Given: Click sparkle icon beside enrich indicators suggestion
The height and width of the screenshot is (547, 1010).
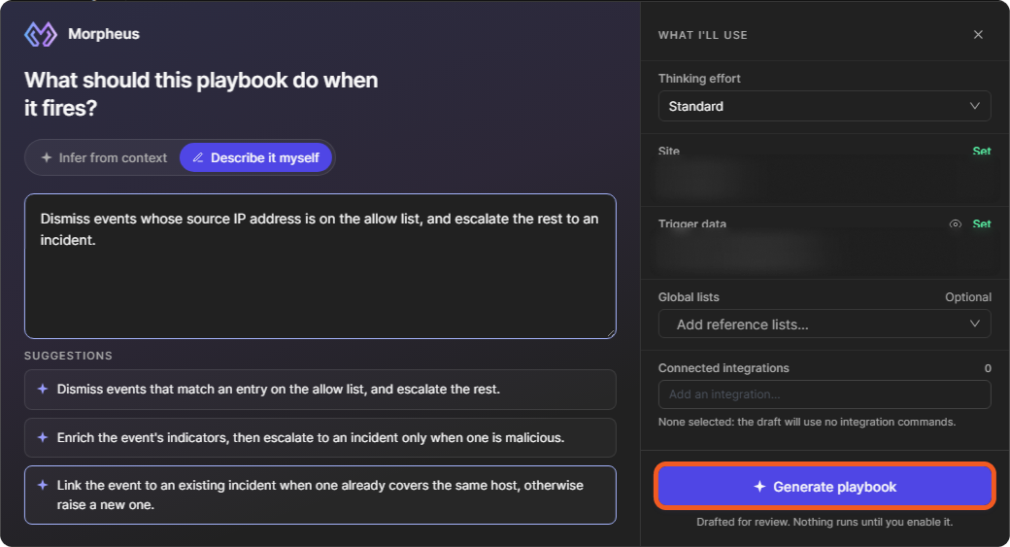Looking at the screenshot, I should tap(43, 437).
